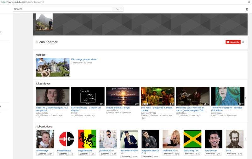Subscribe to Enaa

231,154
